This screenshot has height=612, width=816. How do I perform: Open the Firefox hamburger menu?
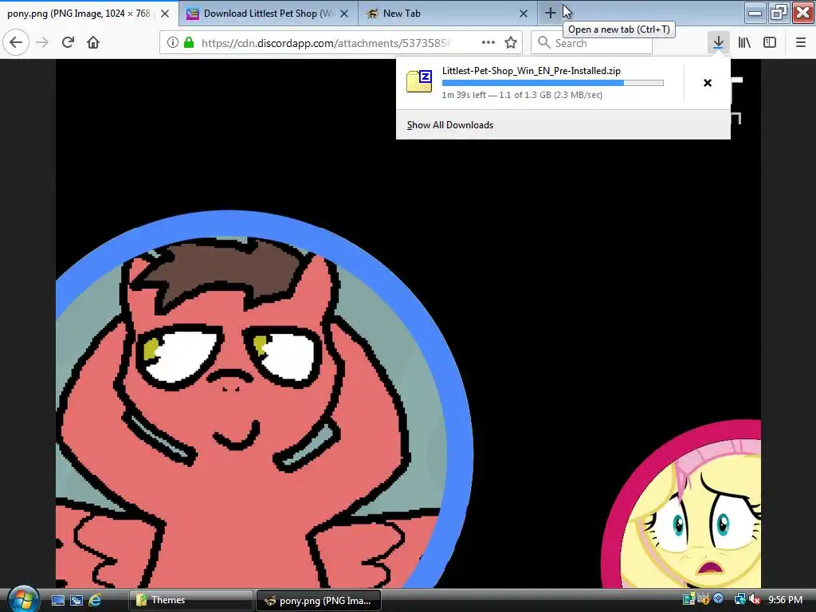(x=800, y=42)
